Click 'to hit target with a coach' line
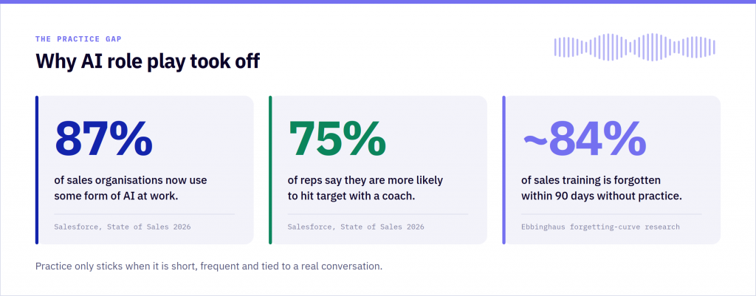Viewport: 756px width, 296px height. pyautogui.click(x=351, y=196)
